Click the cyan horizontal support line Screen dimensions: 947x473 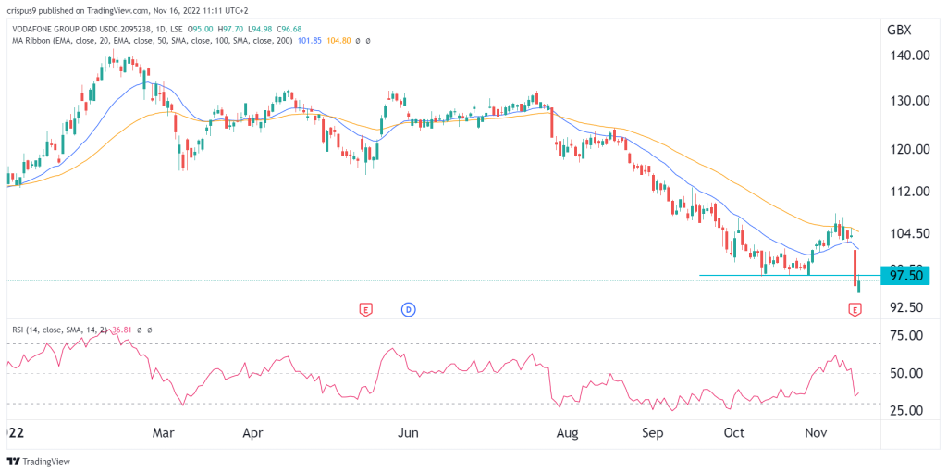click(790, 275)
